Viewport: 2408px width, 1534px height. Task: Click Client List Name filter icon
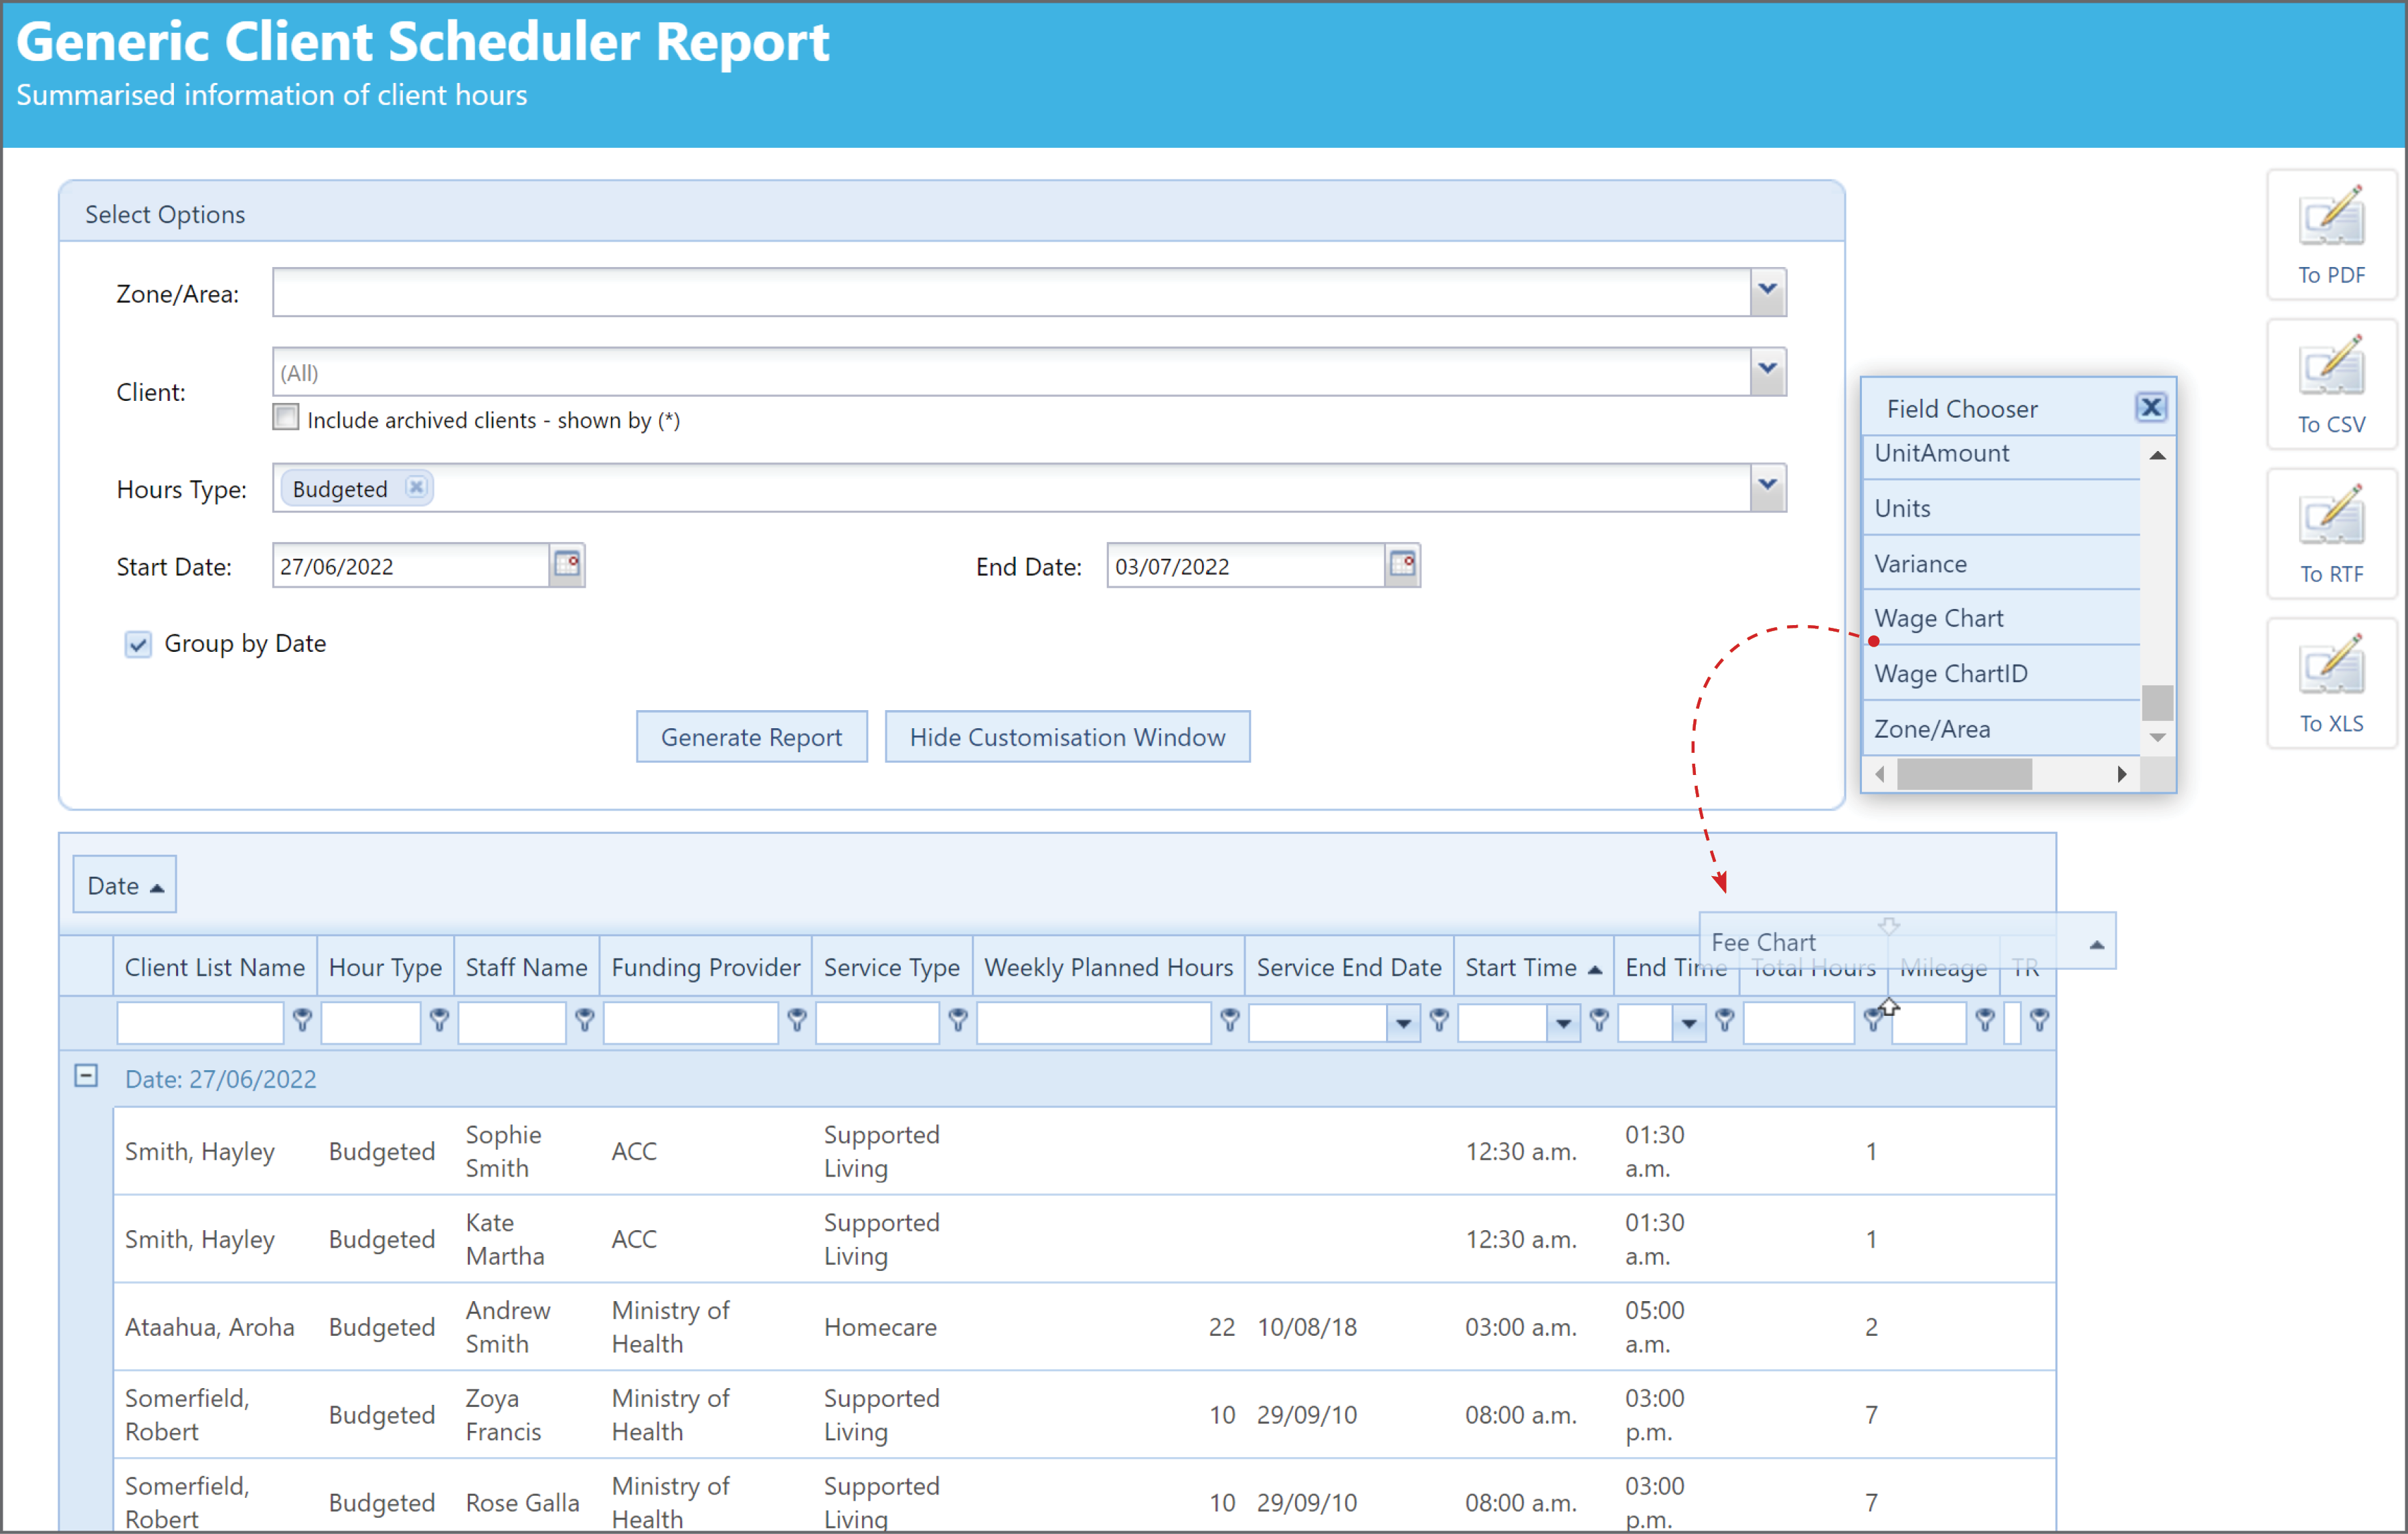click(302, 1019)
